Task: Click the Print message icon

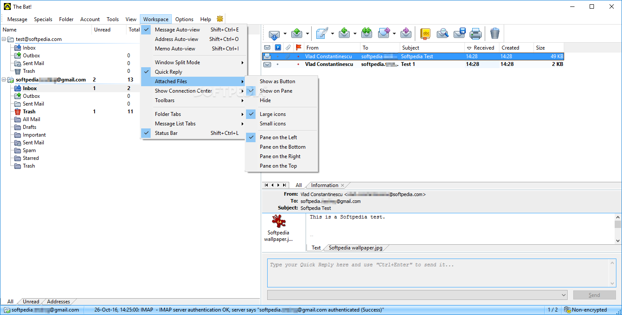Action: tap(476, 33)
